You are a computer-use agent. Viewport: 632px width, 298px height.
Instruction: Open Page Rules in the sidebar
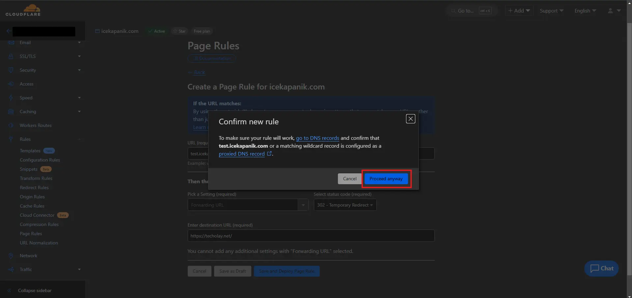coord(31,234)
